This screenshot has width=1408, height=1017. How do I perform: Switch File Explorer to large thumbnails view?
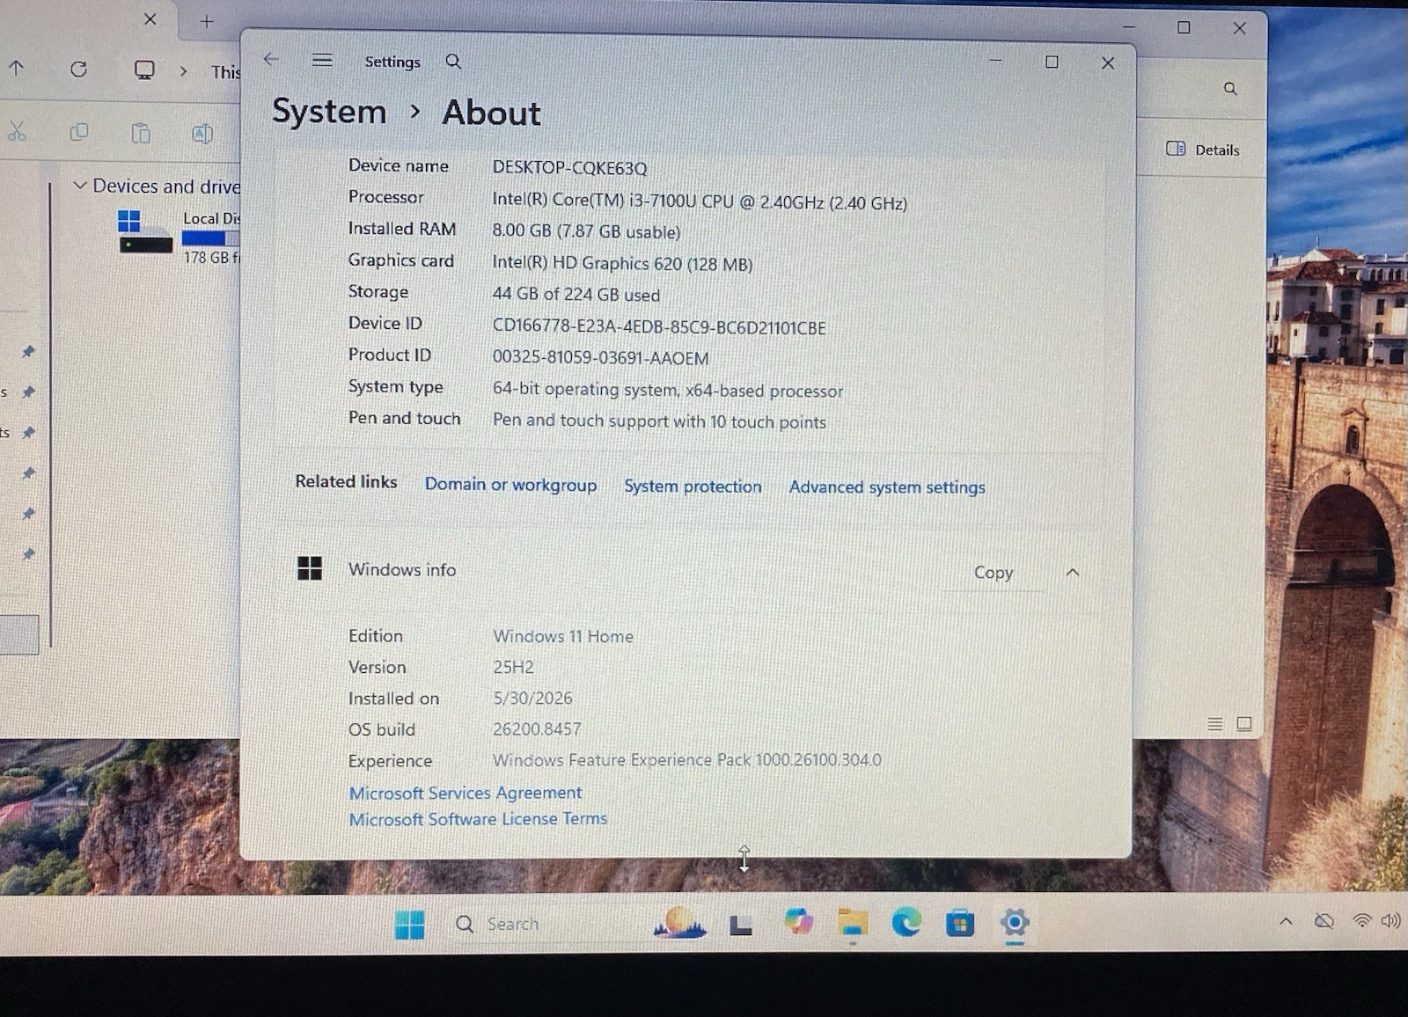[1244, 724]
